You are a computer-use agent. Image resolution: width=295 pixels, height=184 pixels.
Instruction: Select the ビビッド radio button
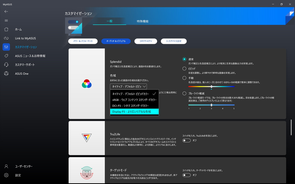click(x=184, y=68)
